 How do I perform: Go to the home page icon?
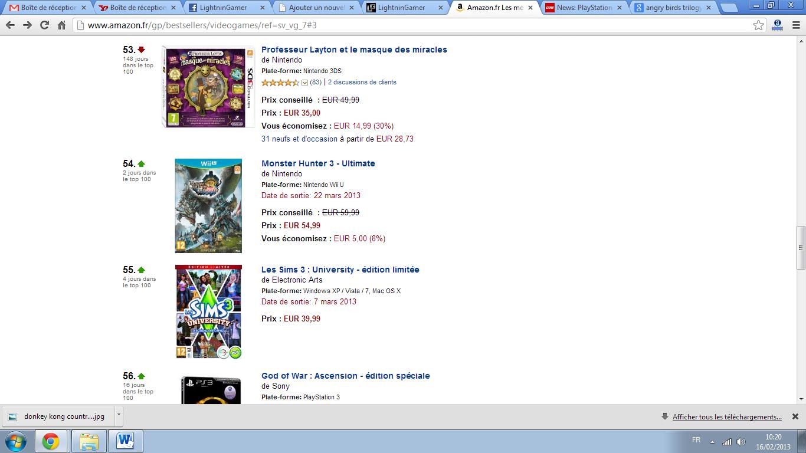click(x=62, y=25)
